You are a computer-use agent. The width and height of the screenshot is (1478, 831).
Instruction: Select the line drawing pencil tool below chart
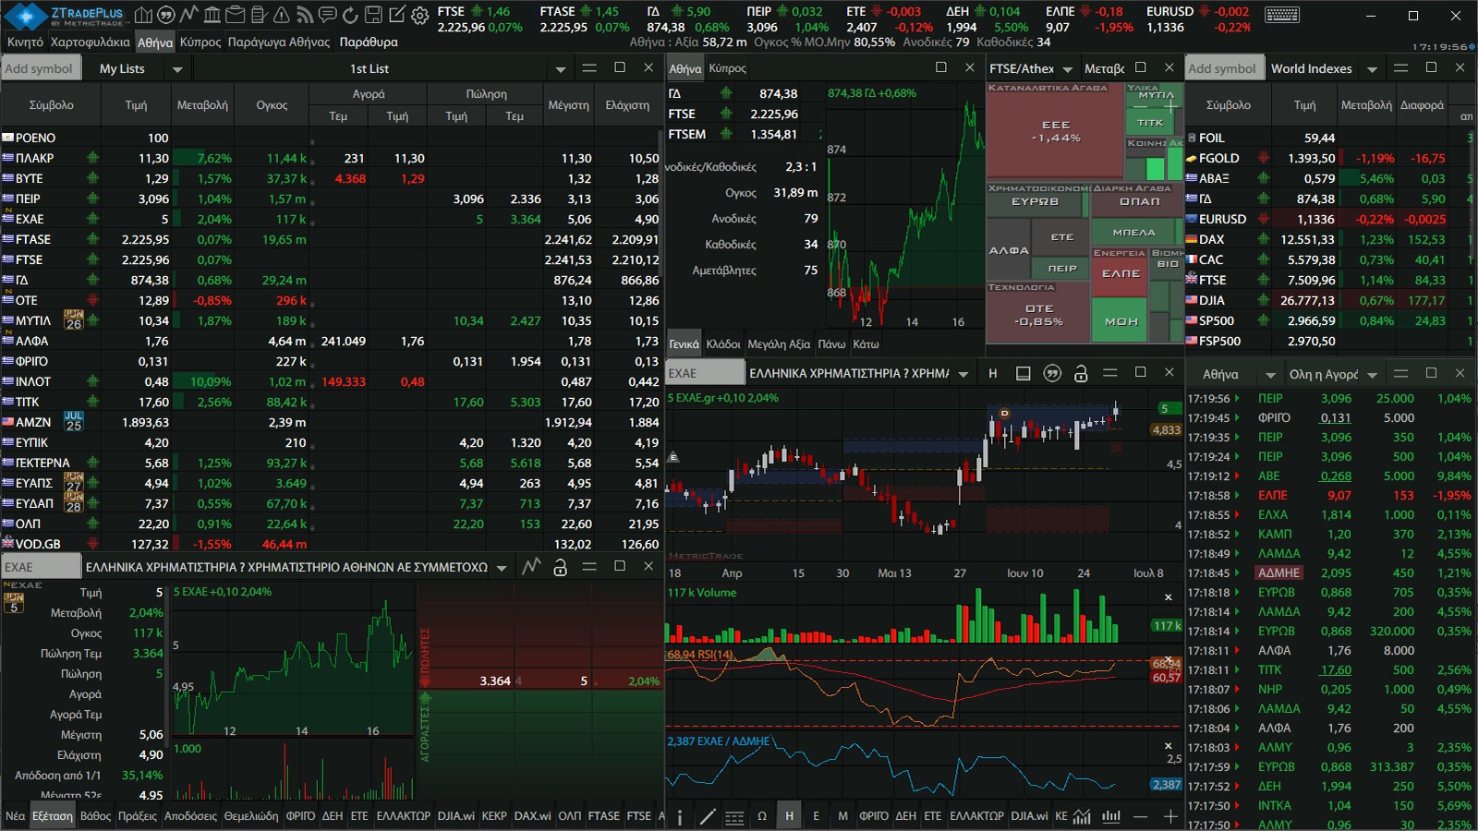(x=708, y=816)
